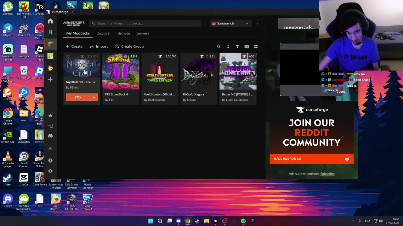Open the crown premium icon in the sidebar
This screenshot has height=226, width=403.
[50, 115]
